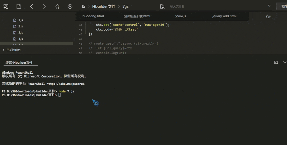
Task: Switch to the huodong.html tab
Action: pyautogui.click(x=93, y=16)
